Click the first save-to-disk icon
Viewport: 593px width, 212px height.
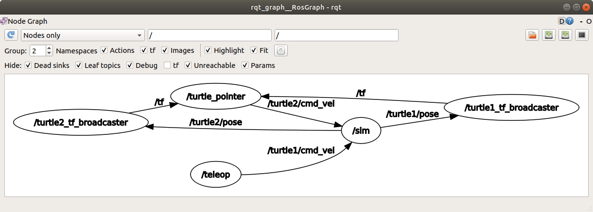[x=549, y=35]
